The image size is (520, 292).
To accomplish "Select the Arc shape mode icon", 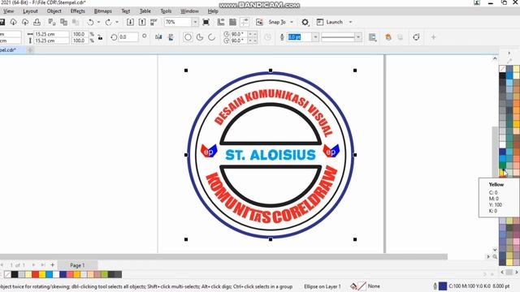I will [211, 37].
